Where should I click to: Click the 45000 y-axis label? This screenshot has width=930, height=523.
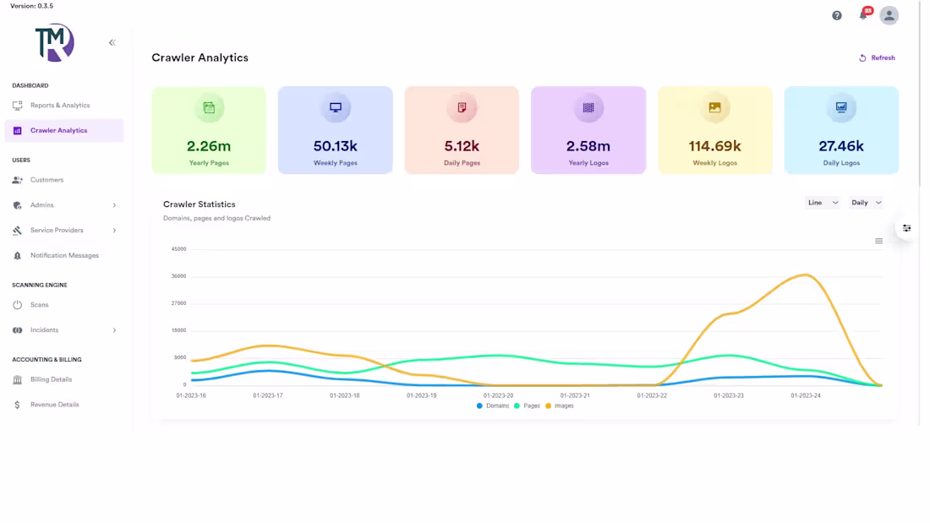(178, 249)
